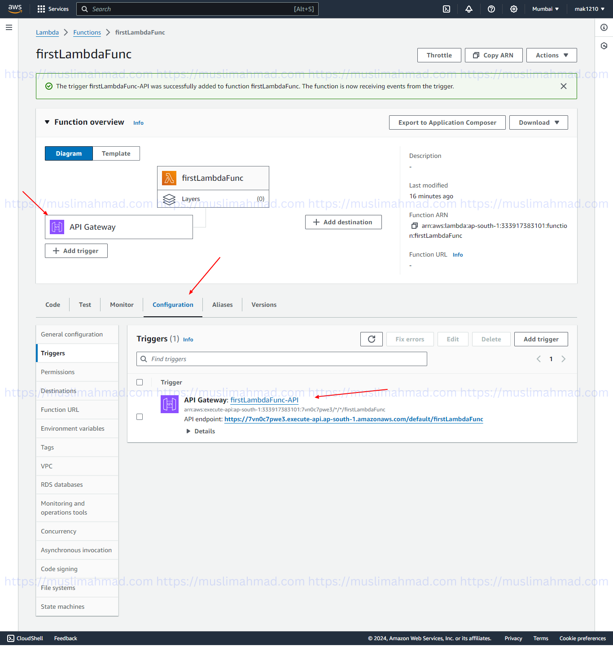Image resolution: width=613 pixels, height=646 pixels.
Task: Select Permissions in the configuration sidebar
Action: (x=57, y=372)
